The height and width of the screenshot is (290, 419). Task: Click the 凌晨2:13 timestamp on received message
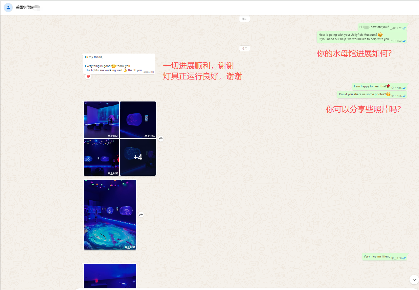tap(148, 72)
